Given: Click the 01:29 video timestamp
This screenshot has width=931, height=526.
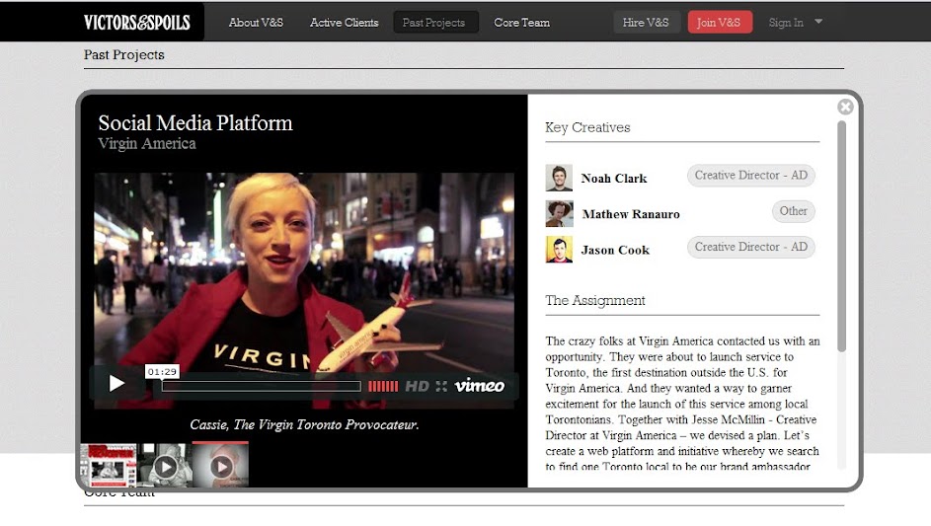Looking at the screenshot, I should (162, 372).
